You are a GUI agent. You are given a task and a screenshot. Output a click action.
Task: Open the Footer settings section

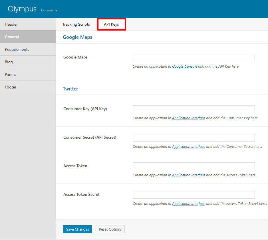28,87
